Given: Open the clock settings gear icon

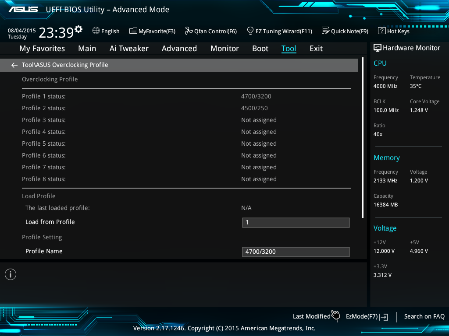Looking at the screenshot, I should [78, 29].
